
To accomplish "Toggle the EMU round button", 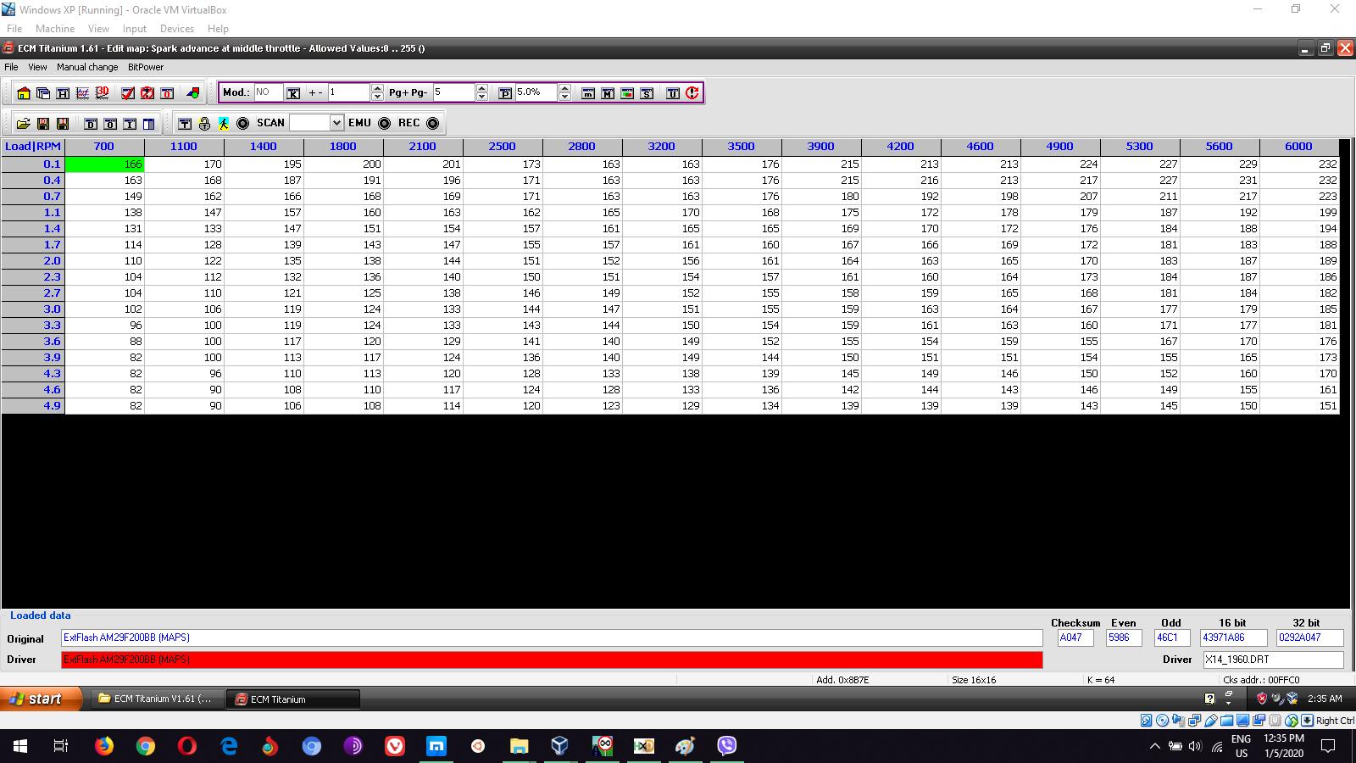I will click(385, 124).
